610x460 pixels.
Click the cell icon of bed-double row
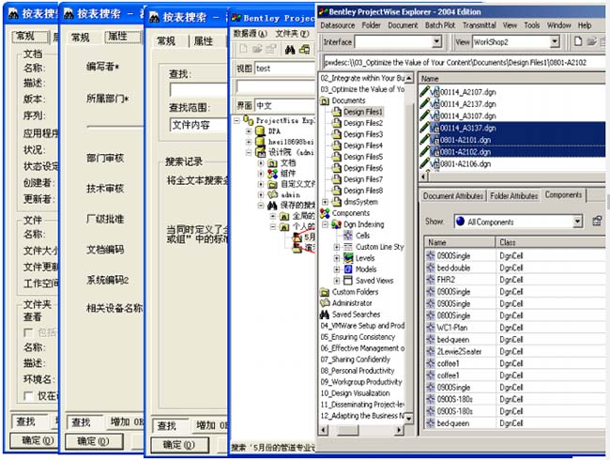point(430,268)
